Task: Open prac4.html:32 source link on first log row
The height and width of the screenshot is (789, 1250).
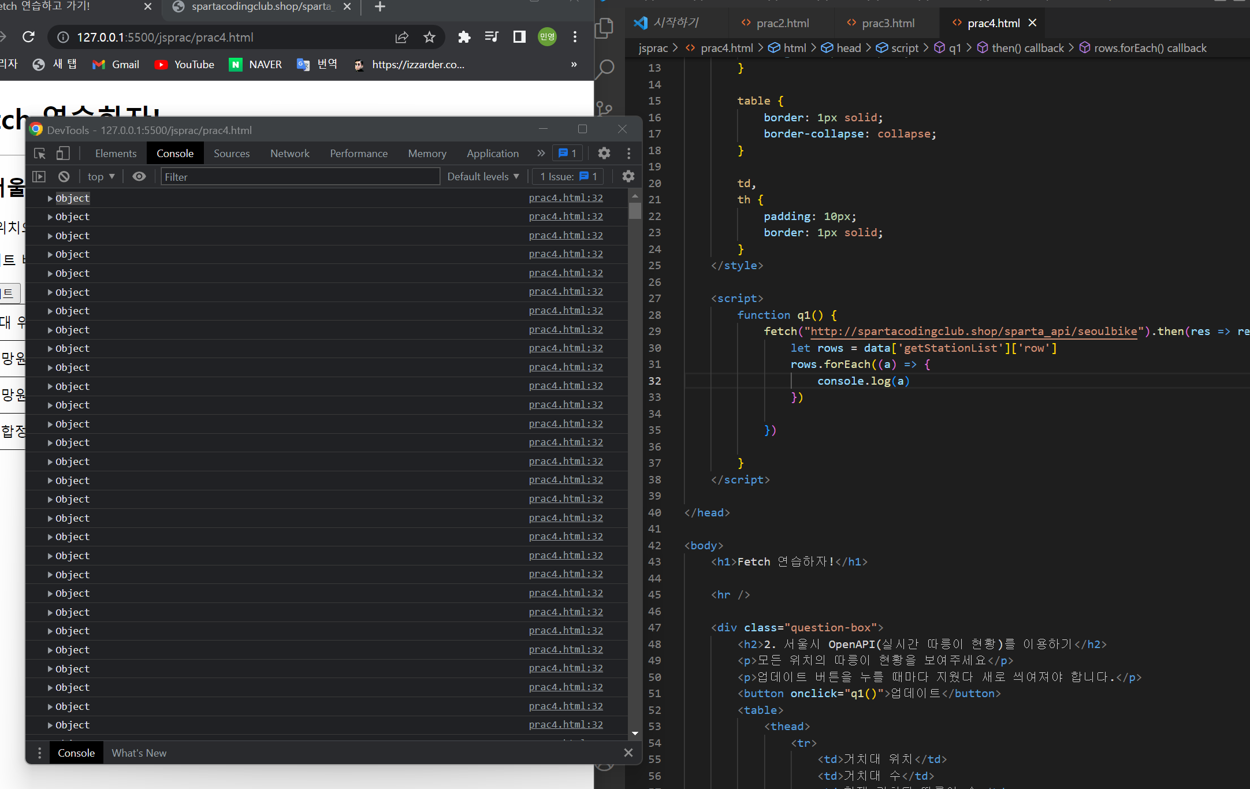Action: (x=566, y=198)
